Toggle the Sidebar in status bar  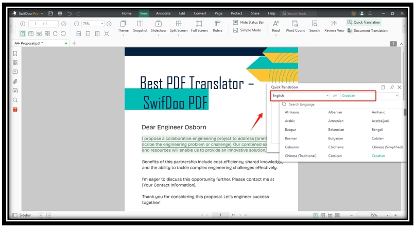coord(22,215)
